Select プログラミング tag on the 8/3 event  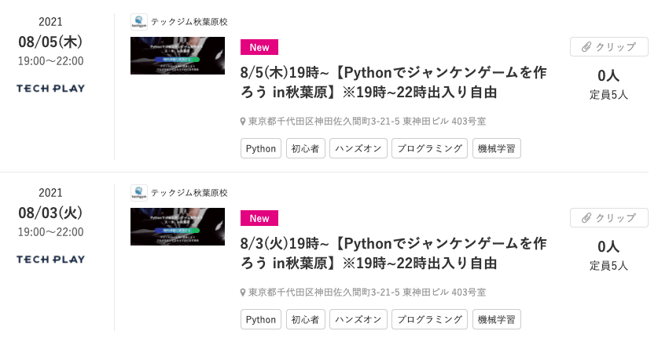429,319
